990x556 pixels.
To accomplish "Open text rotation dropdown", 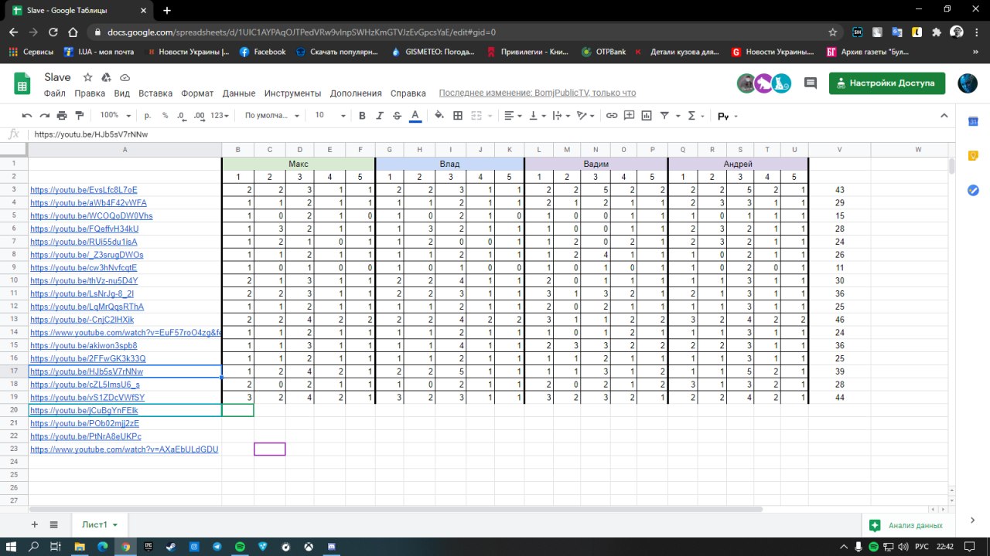I will [x=587, y=116].
